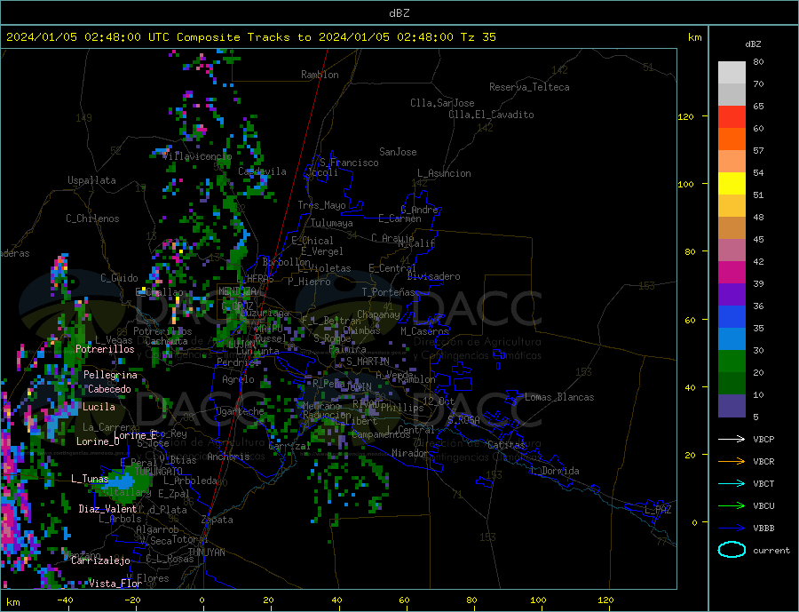Click the Lucila station label
Image resolution: width=799 pixels, height=612 pixels.
point(99,407)
